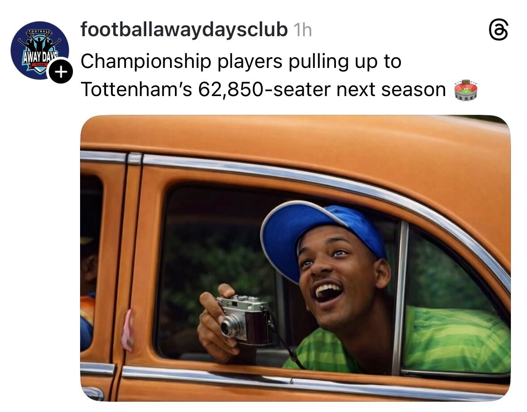This screenshot has height=412, width=527.
Task: Follow the account via plus badge
Action: coord(60,71)
